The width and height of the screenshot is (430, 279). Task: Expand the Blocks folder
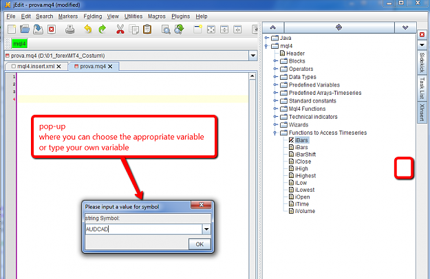(275, 60)
